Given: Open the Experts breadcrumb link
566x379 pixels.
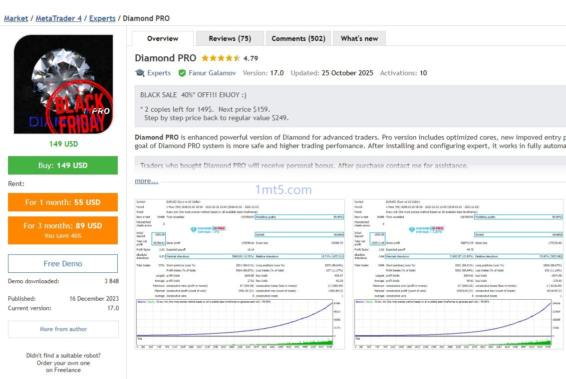Looking at the screenshot, I should click(102, 18).
